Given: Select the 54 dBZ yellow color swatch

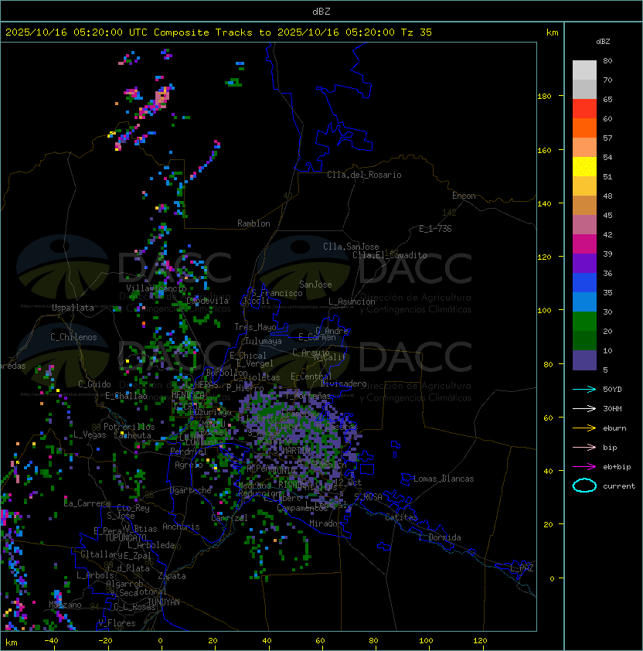Looking at the screenshot, I should (x=584, y=166).
